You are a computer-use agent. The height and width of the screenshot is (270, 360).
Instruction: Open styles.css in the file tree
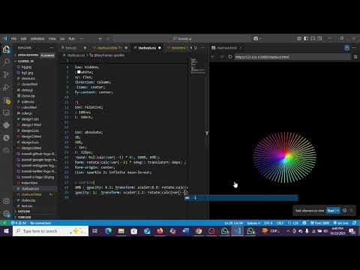tap(28, 200)
